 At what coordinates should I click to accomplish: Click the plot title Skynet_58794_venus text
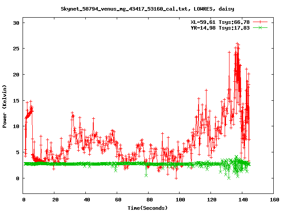pyautogui.click(x=147, y=9)
